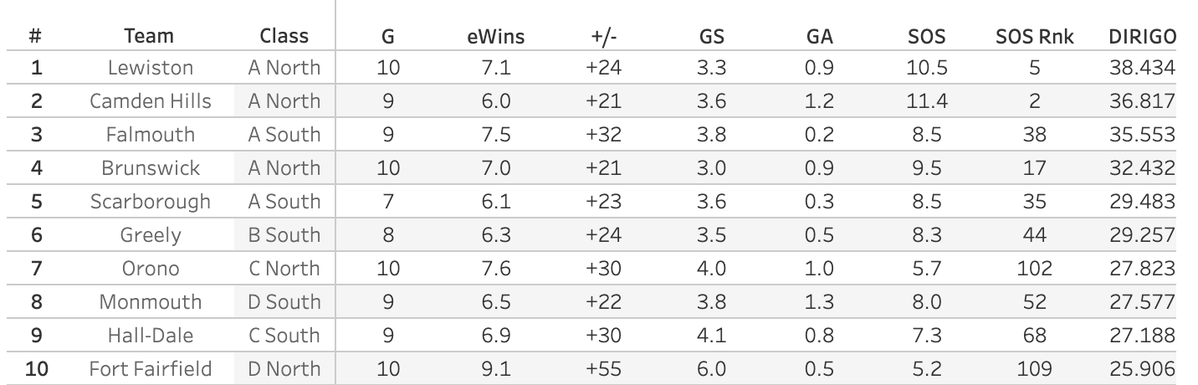Select Greely's B South class cell
Screen dimensions: 1198x385
pos(284,235)
